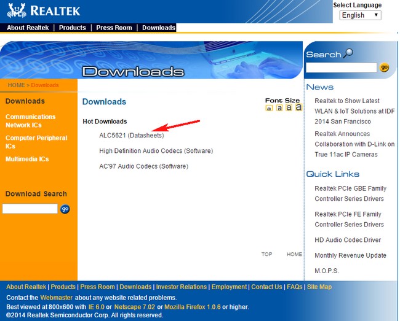
Task: Select the second font size icon
Action: pos(279,108)
